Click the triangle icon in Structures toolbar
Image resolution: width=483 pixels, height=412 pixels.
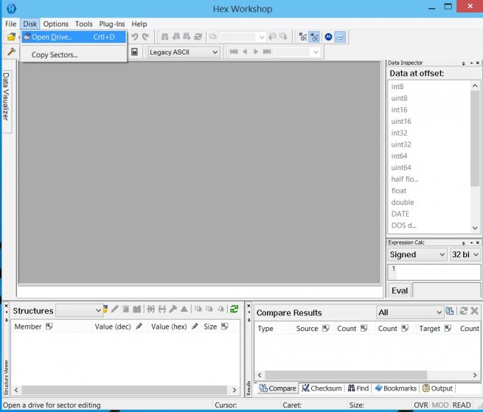[x=184, y=309]
